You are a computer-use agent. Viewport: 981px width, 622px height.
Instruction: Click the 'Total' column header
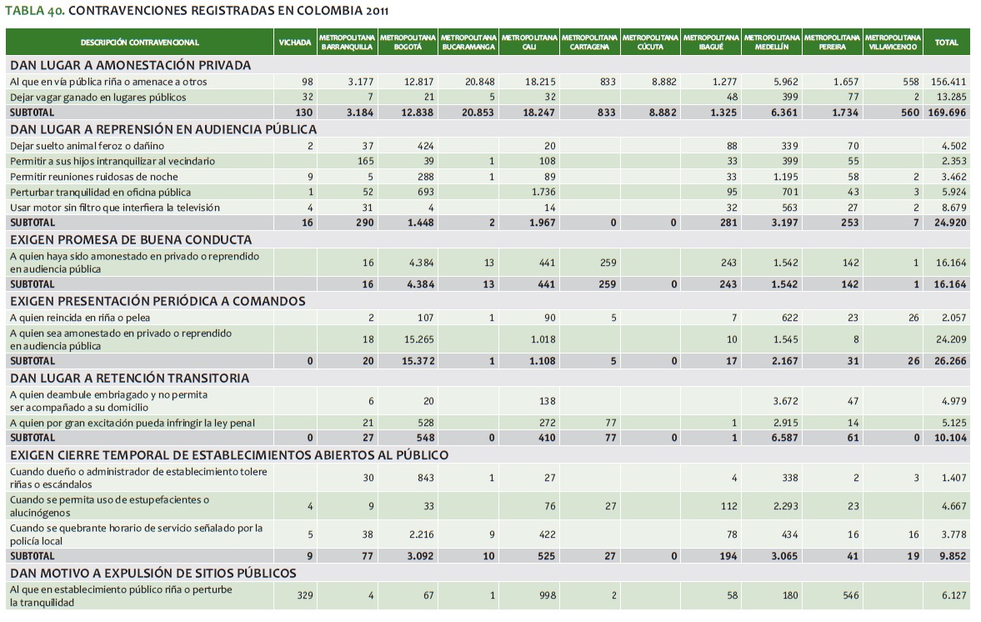(946, 43)
